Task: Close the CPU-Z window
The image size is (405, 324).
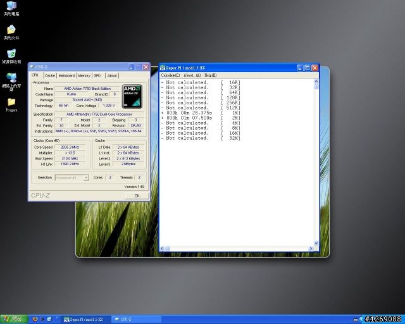Action: [146, 67]
